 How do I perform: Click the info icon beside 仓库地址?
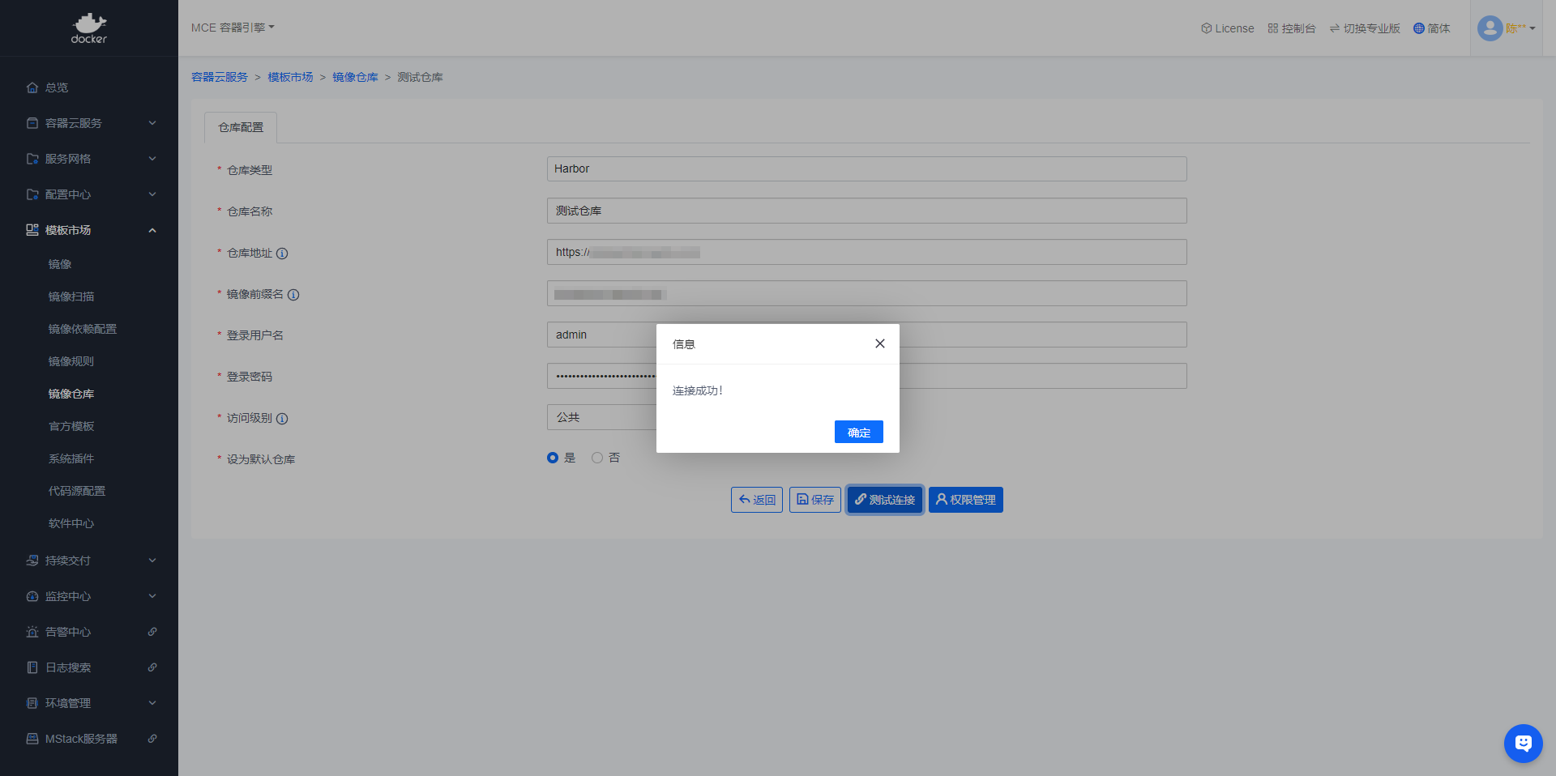click(x=282, y=254)
